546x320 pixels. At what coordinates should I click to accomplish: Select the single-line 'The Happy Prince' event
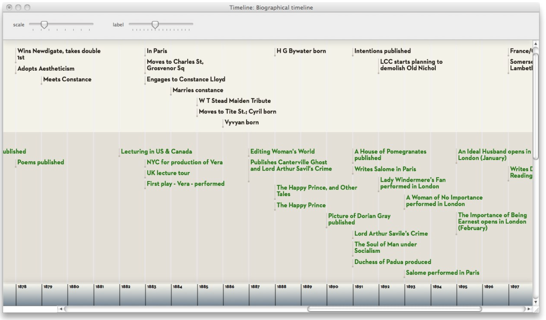pos(301,205)
